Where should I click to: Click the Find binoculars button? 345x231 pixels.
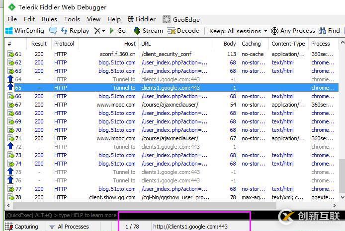(330, 31)
